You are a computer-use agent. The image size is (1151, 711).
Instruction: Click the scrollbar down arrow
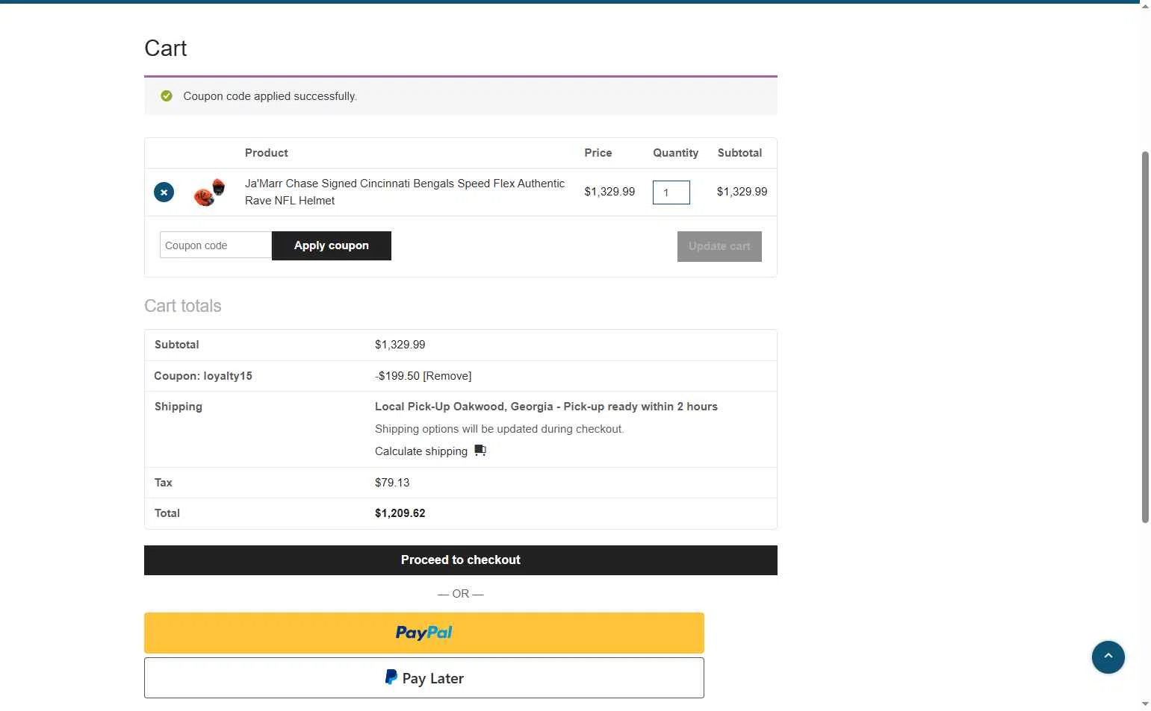1145,704
